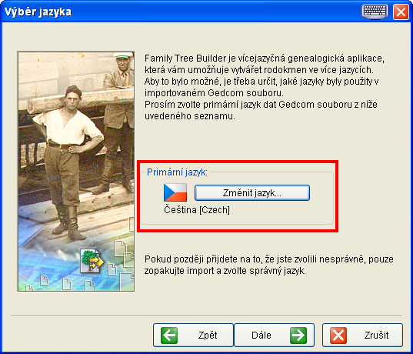Cancel the import with Zrušit

362,335
